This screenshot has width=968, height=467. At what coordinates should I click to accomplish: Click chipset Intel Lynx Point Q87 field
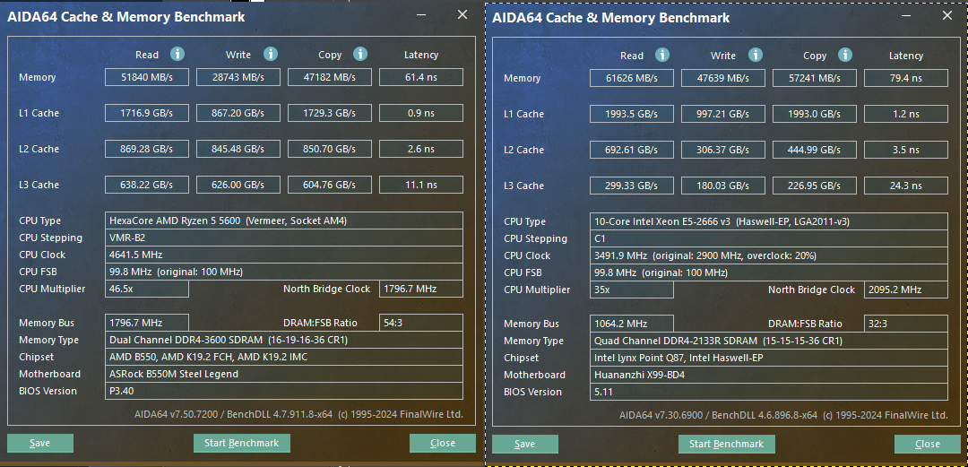769,358
